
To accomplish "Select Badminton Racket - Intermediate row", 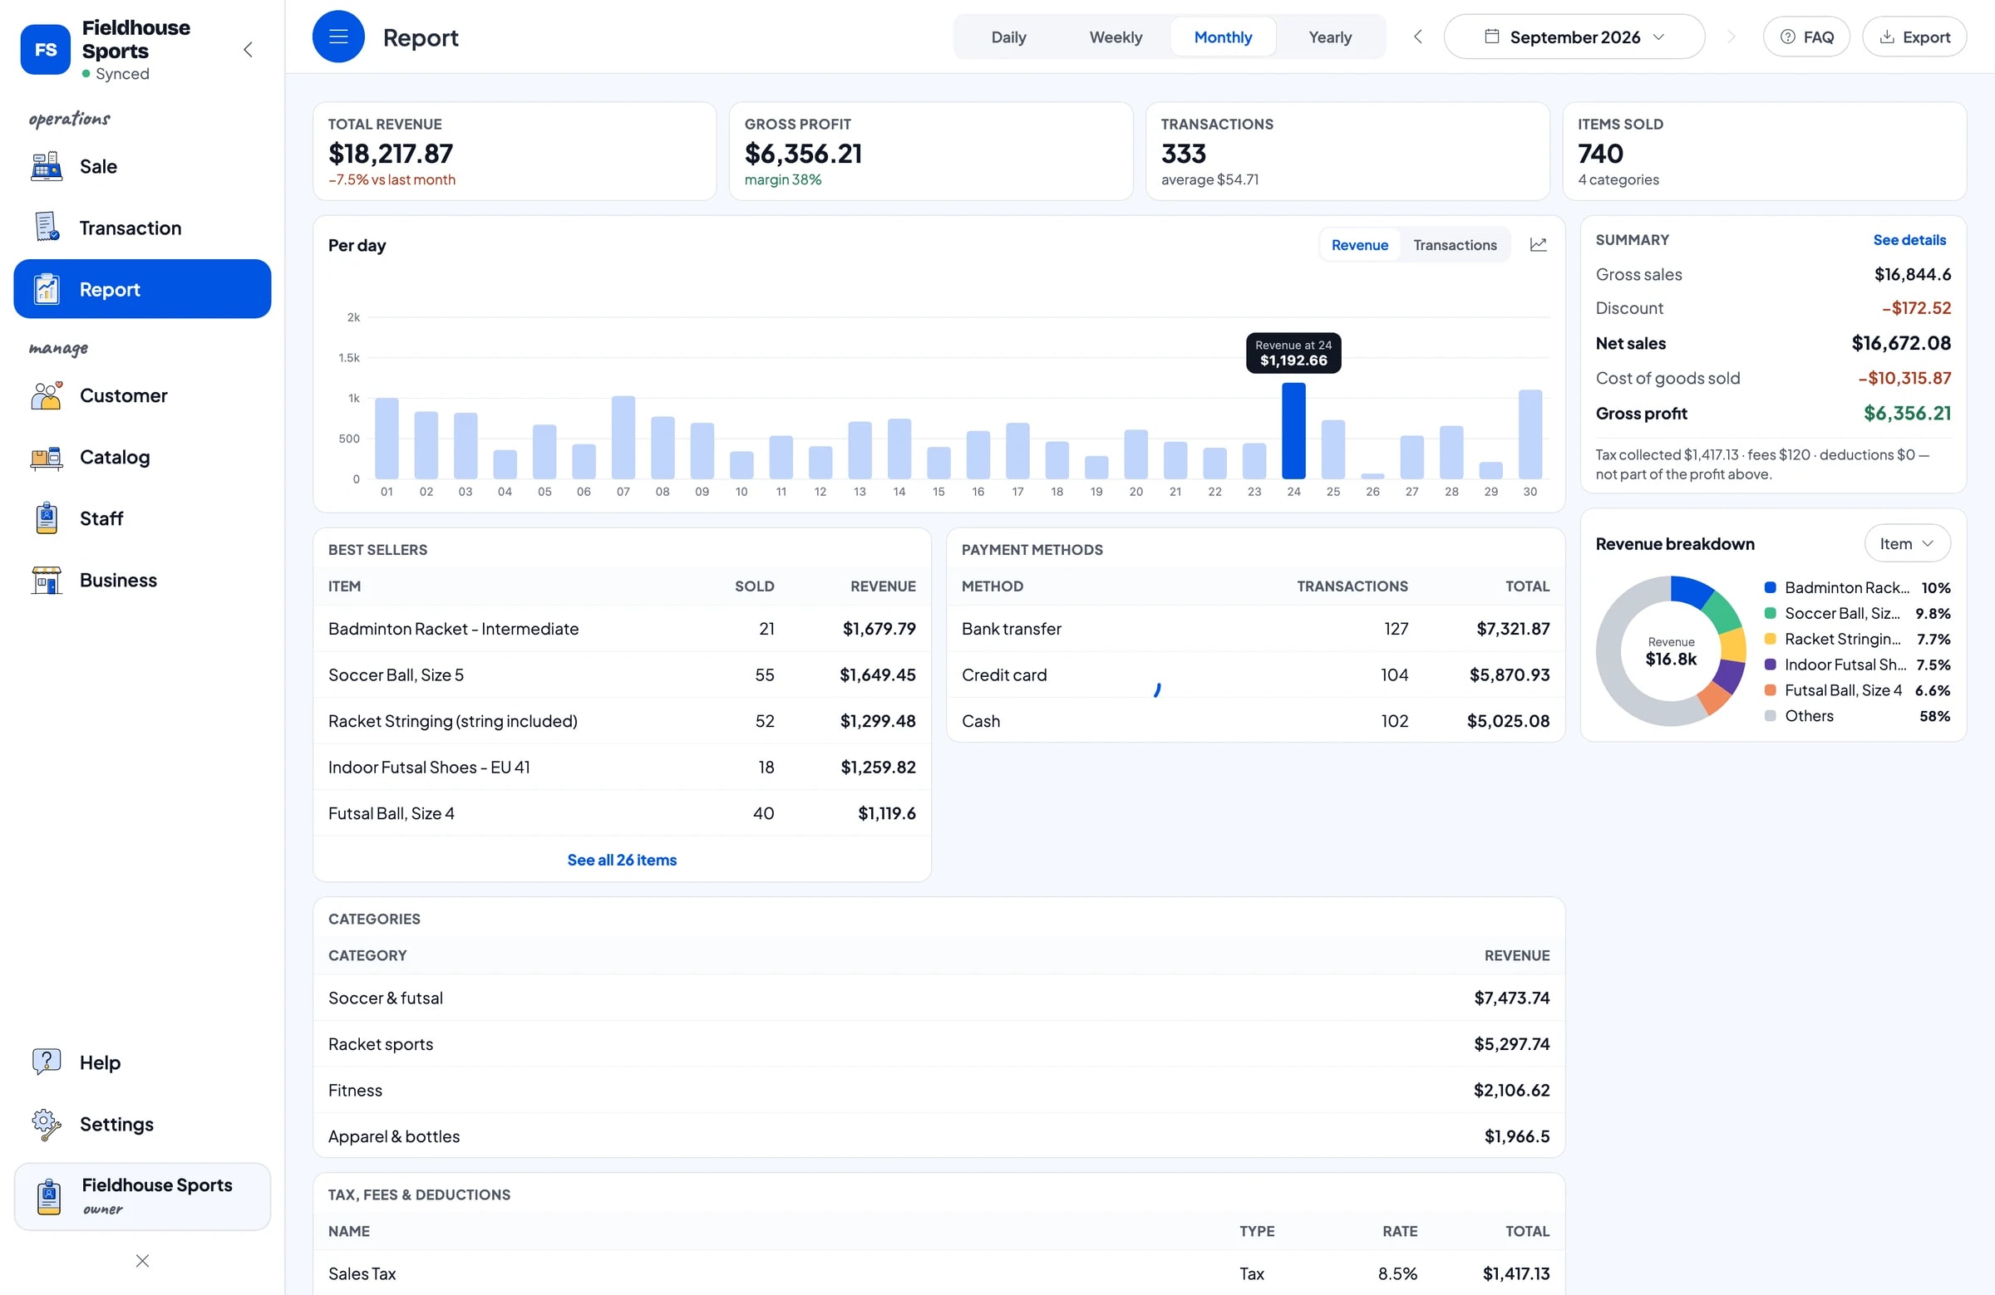I will [x=622, y=628].
